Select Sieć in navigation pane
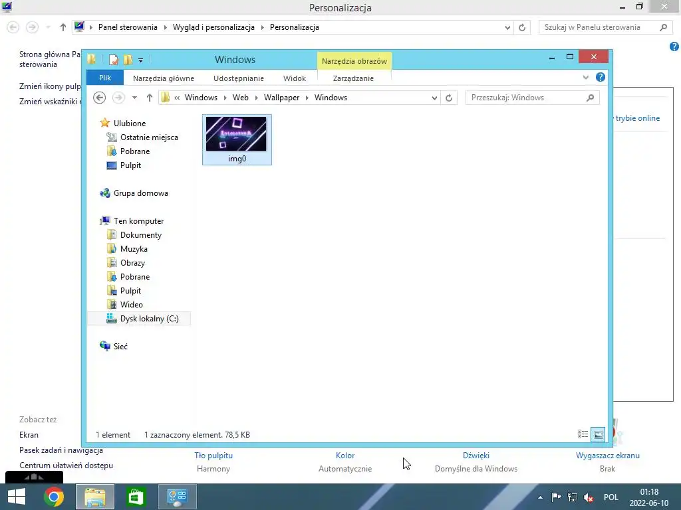Image resolution: width=681 pixels, height=510 pixels. tap(120, 346)
